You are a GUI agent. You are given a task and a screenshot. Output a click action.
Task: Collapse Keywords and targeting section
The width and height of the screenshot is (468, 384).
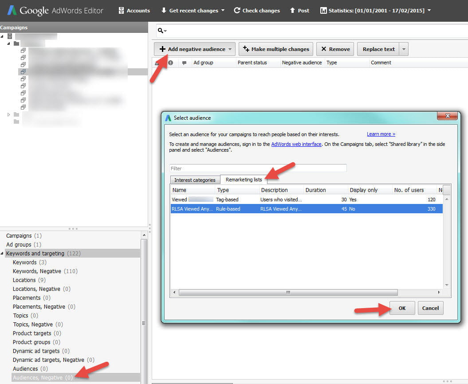coord(2,253)
